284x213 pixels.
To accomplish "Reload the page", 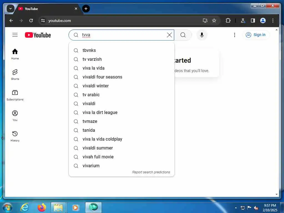I will pos(31,21).
